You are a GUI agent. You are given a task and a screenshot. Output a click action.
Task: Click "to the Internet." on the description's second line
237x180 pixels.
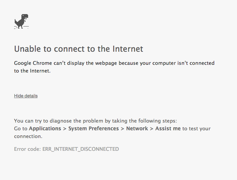32,71
